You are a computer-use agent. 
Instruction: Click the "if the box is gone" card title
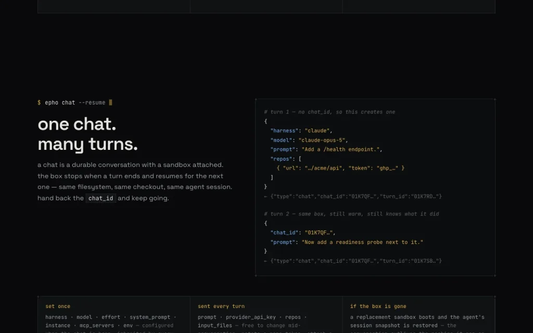pyautogui.click(x=378, y=306)
